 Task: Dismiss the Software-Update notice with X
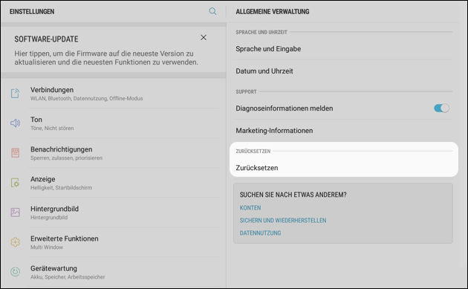point(204,38)
